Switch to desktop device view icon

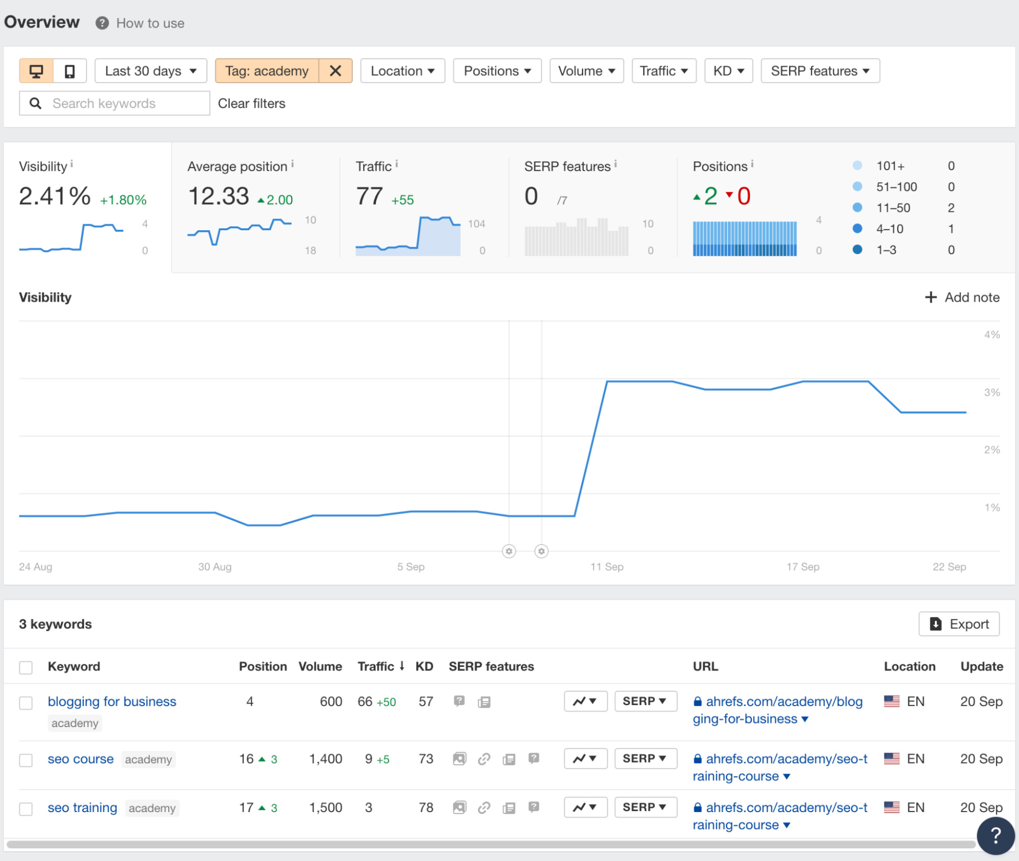pos(36,71)
